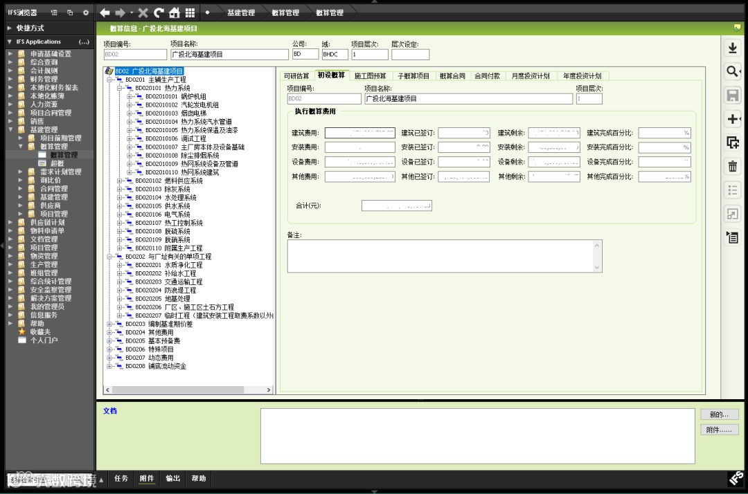Click the tree panel's horizontal scrollbar

point(179,390)
